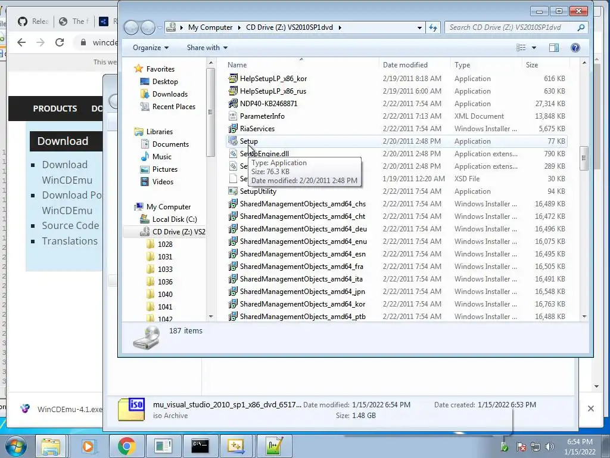The image size is (610, 458).
Task: Open PRODUCTS menu on WinCDEmu site
Action: (x=55, y=109)
